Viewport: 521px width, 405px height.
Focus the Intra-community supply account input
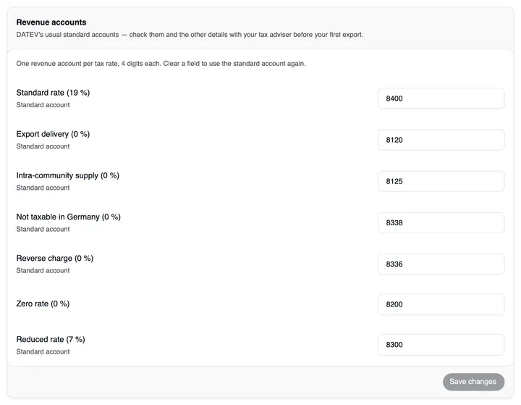point(441,181)
